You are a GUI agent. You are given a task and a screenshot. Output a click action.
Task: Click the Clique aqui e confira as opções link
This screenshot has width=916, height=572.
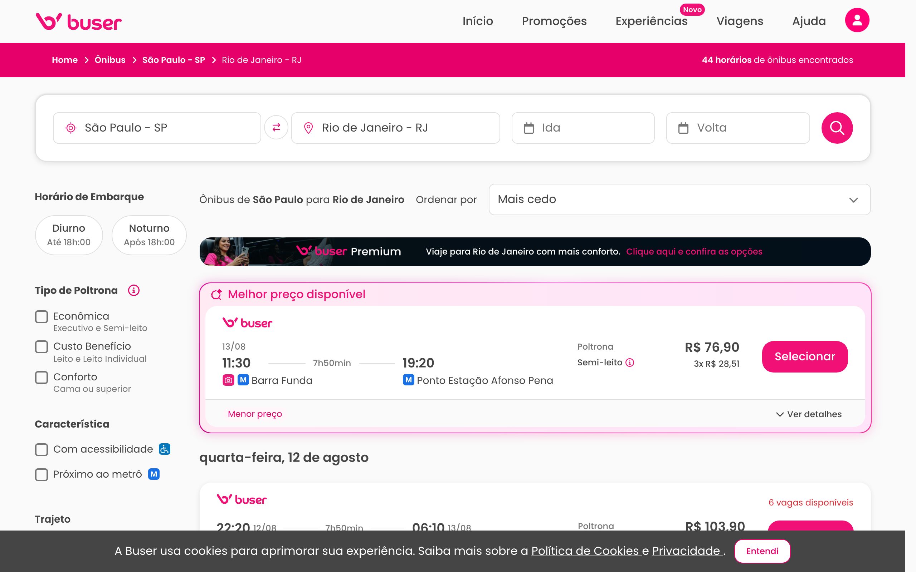694,252
